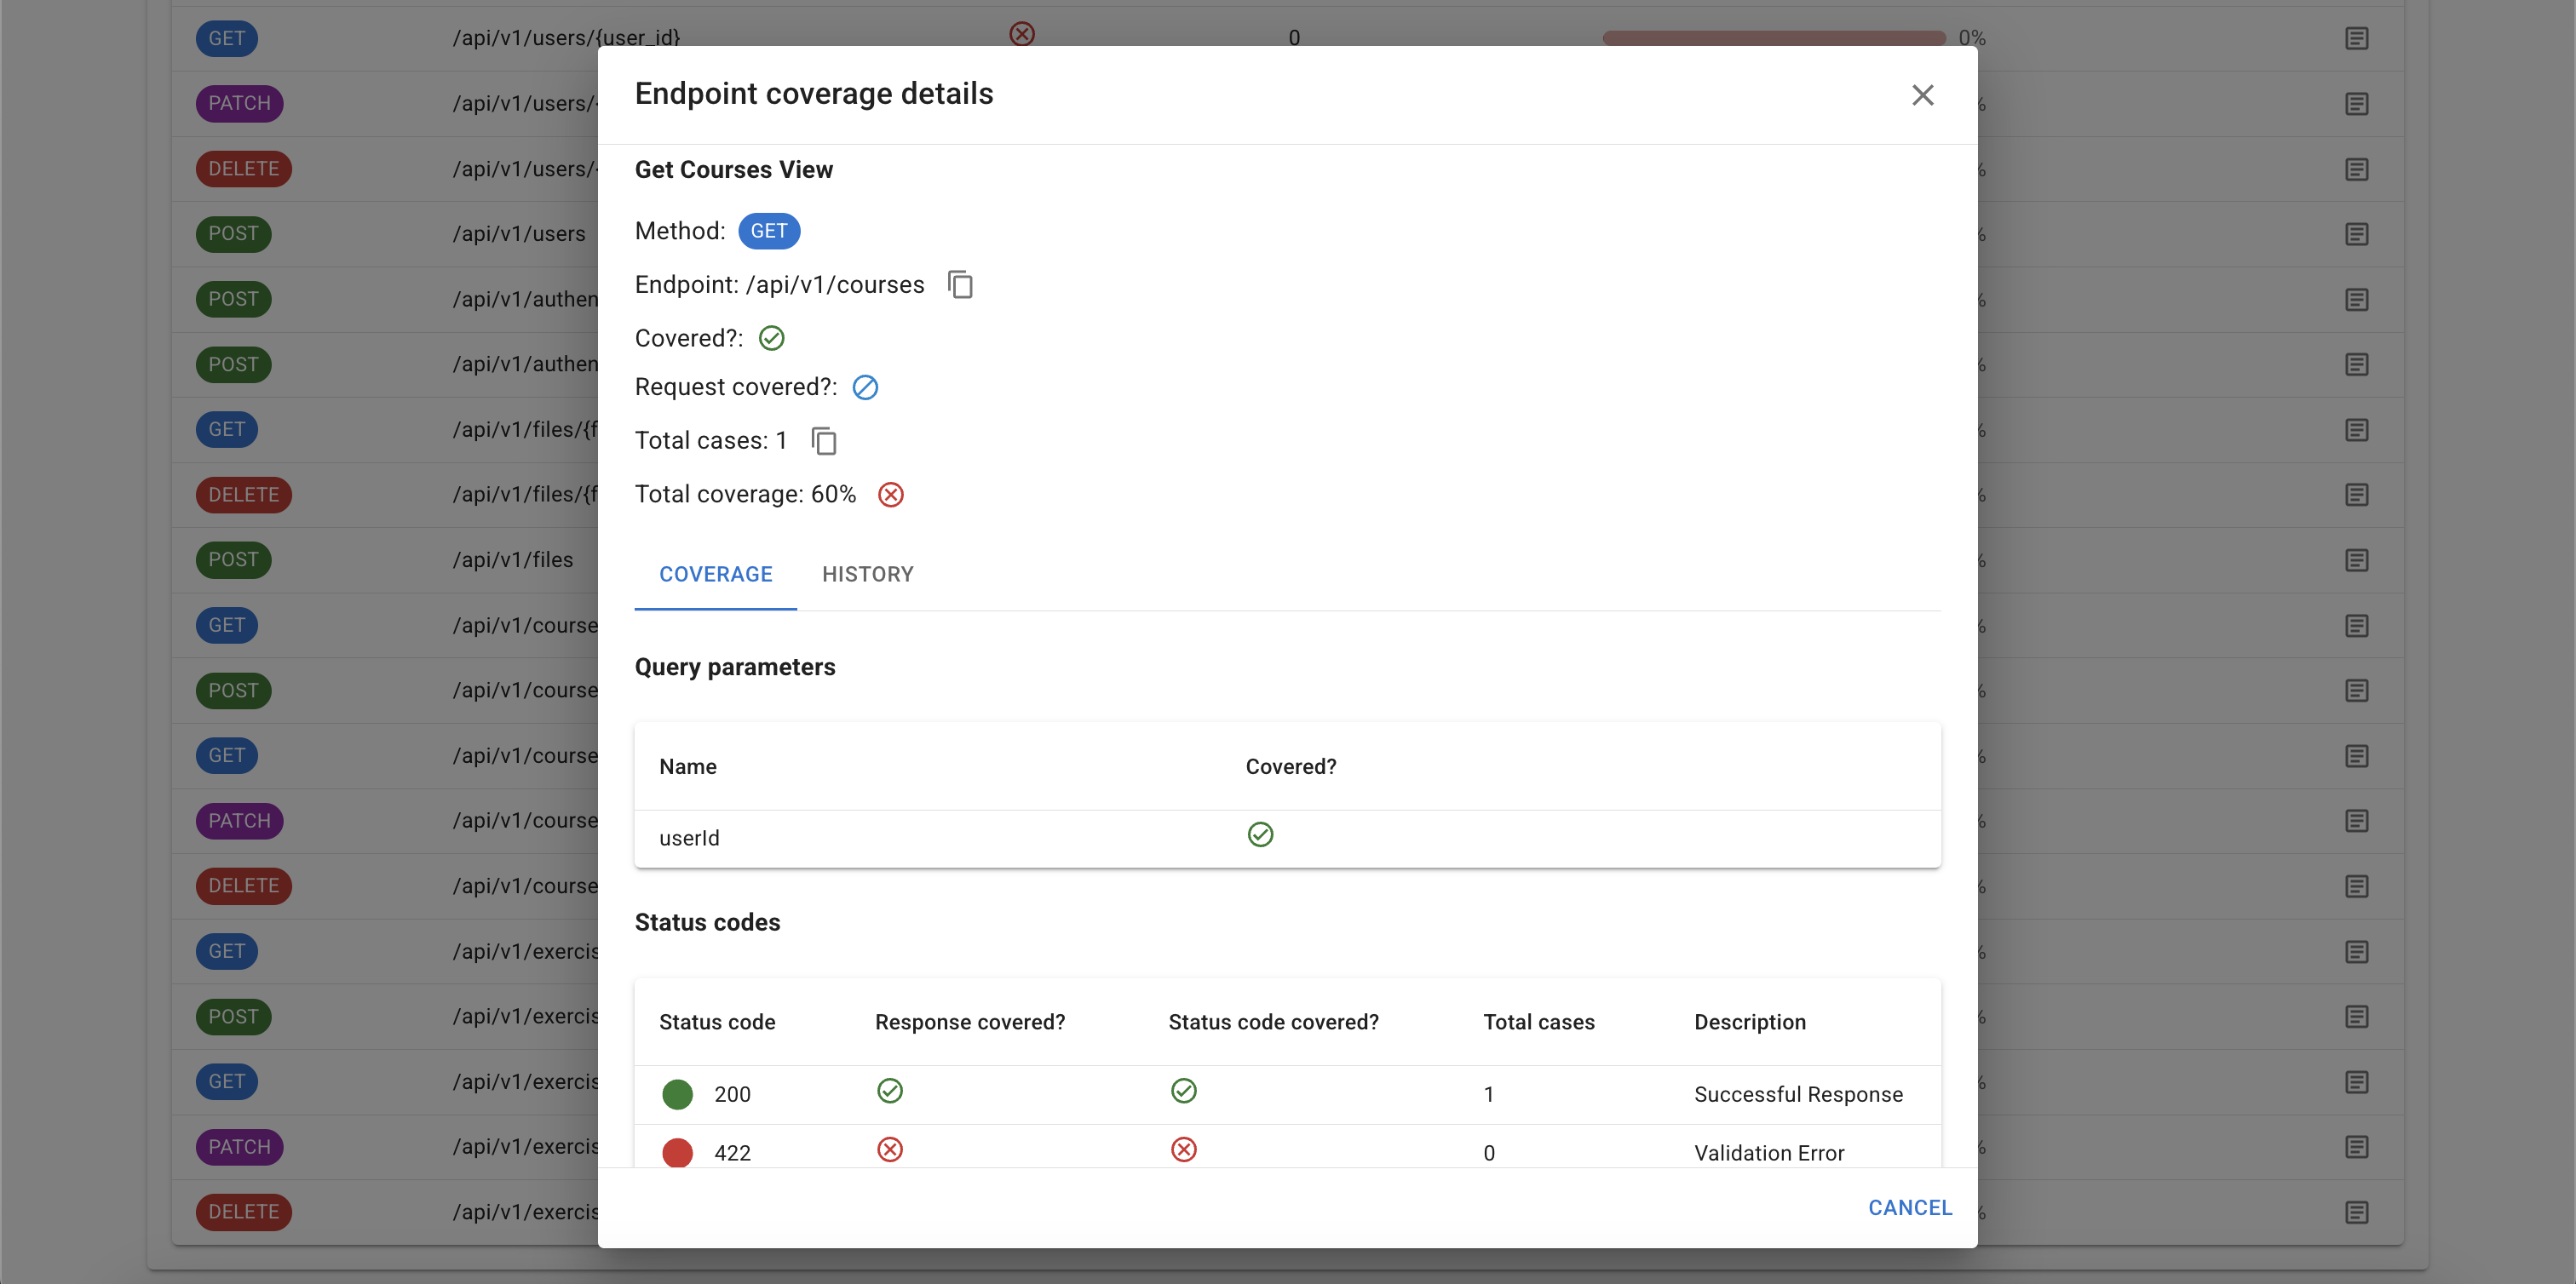2576x1284 pixels.
Task: Click the DELETE badge of the users row
Action: (x=243, y=169)
